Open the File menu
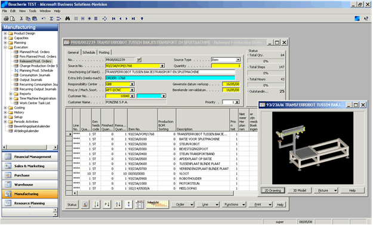Viewport: 373px width, 225px height. click(x=5, y=11)
